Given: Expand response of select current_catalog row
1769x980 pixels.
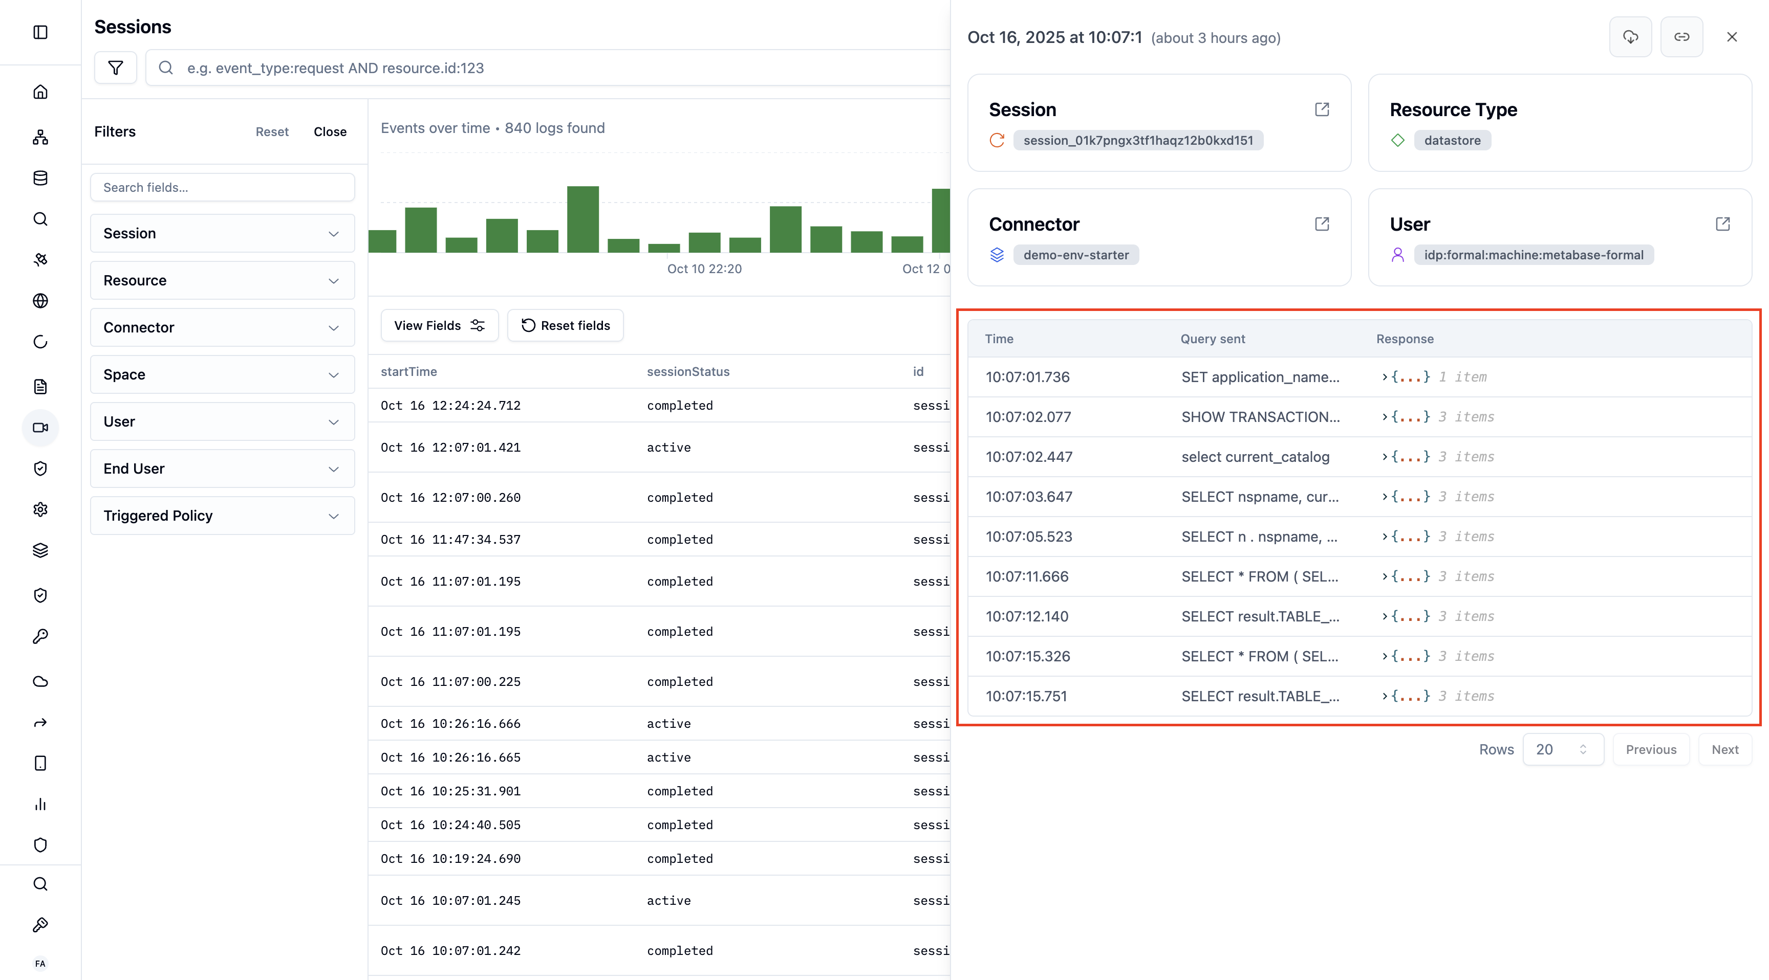Looking at the screenshot, I should click(x=1385, y=457).
